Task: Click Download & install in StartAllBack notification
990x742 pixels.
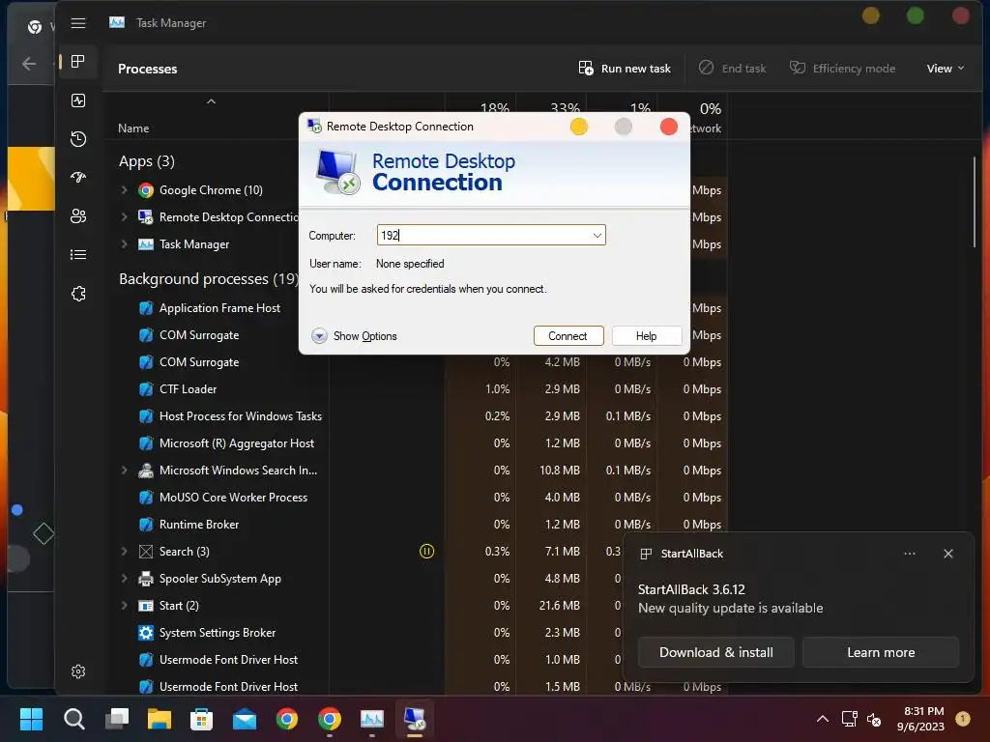Action: pos(716,652)
